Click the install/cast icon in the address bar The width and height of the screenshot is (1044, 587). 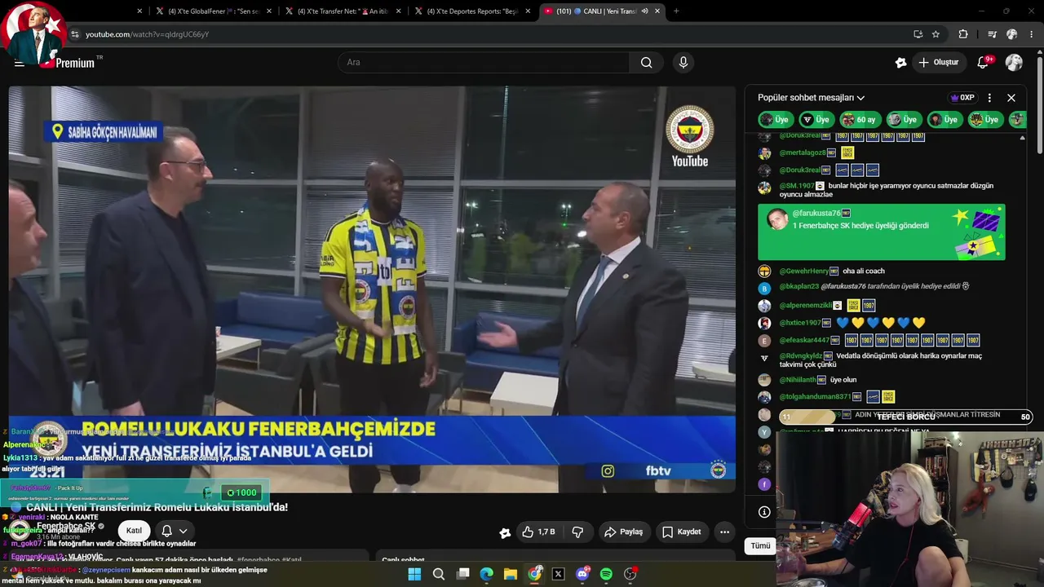(x=918, y=34)
